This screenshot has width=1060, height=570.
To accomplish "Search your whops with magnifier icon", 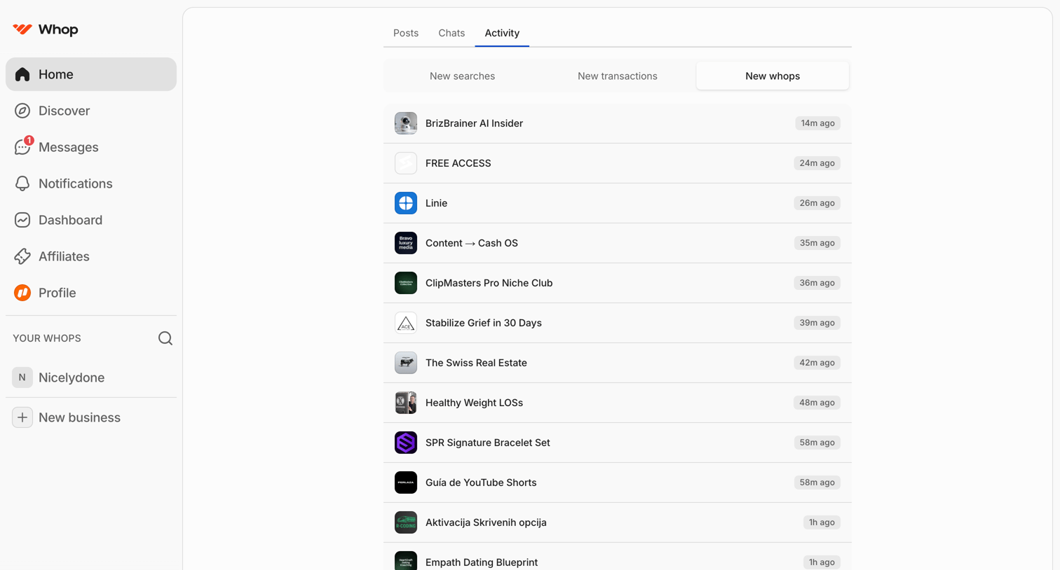I will click(165, 338).
